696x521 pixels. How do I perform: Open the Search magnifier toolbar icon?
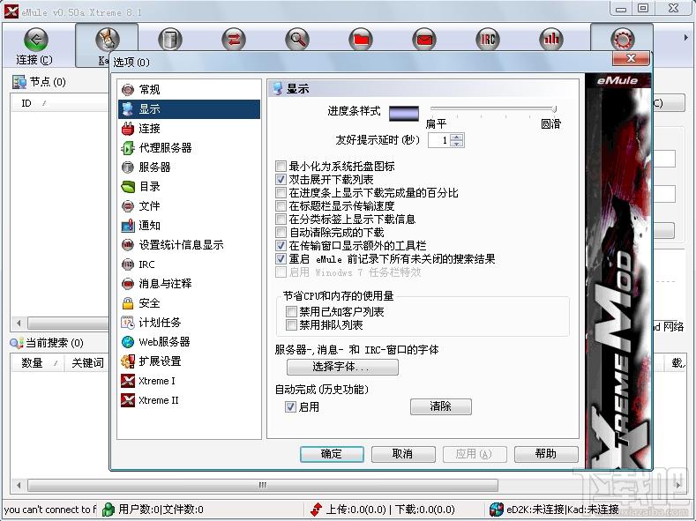(x=297, y=40)
